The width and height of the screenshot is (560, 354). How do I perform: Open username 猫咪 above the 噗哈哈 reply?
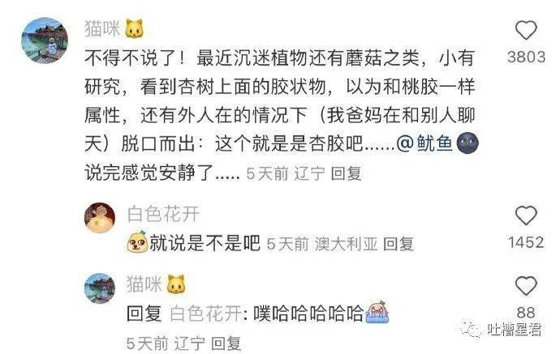[x=144, y=284]
